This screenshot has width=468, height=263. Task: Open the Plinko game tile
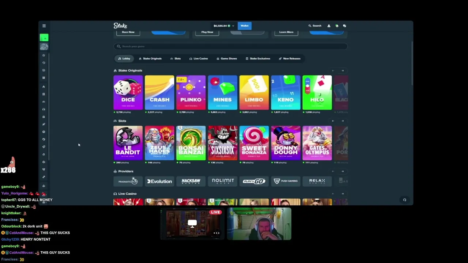[x=191, y=92]
